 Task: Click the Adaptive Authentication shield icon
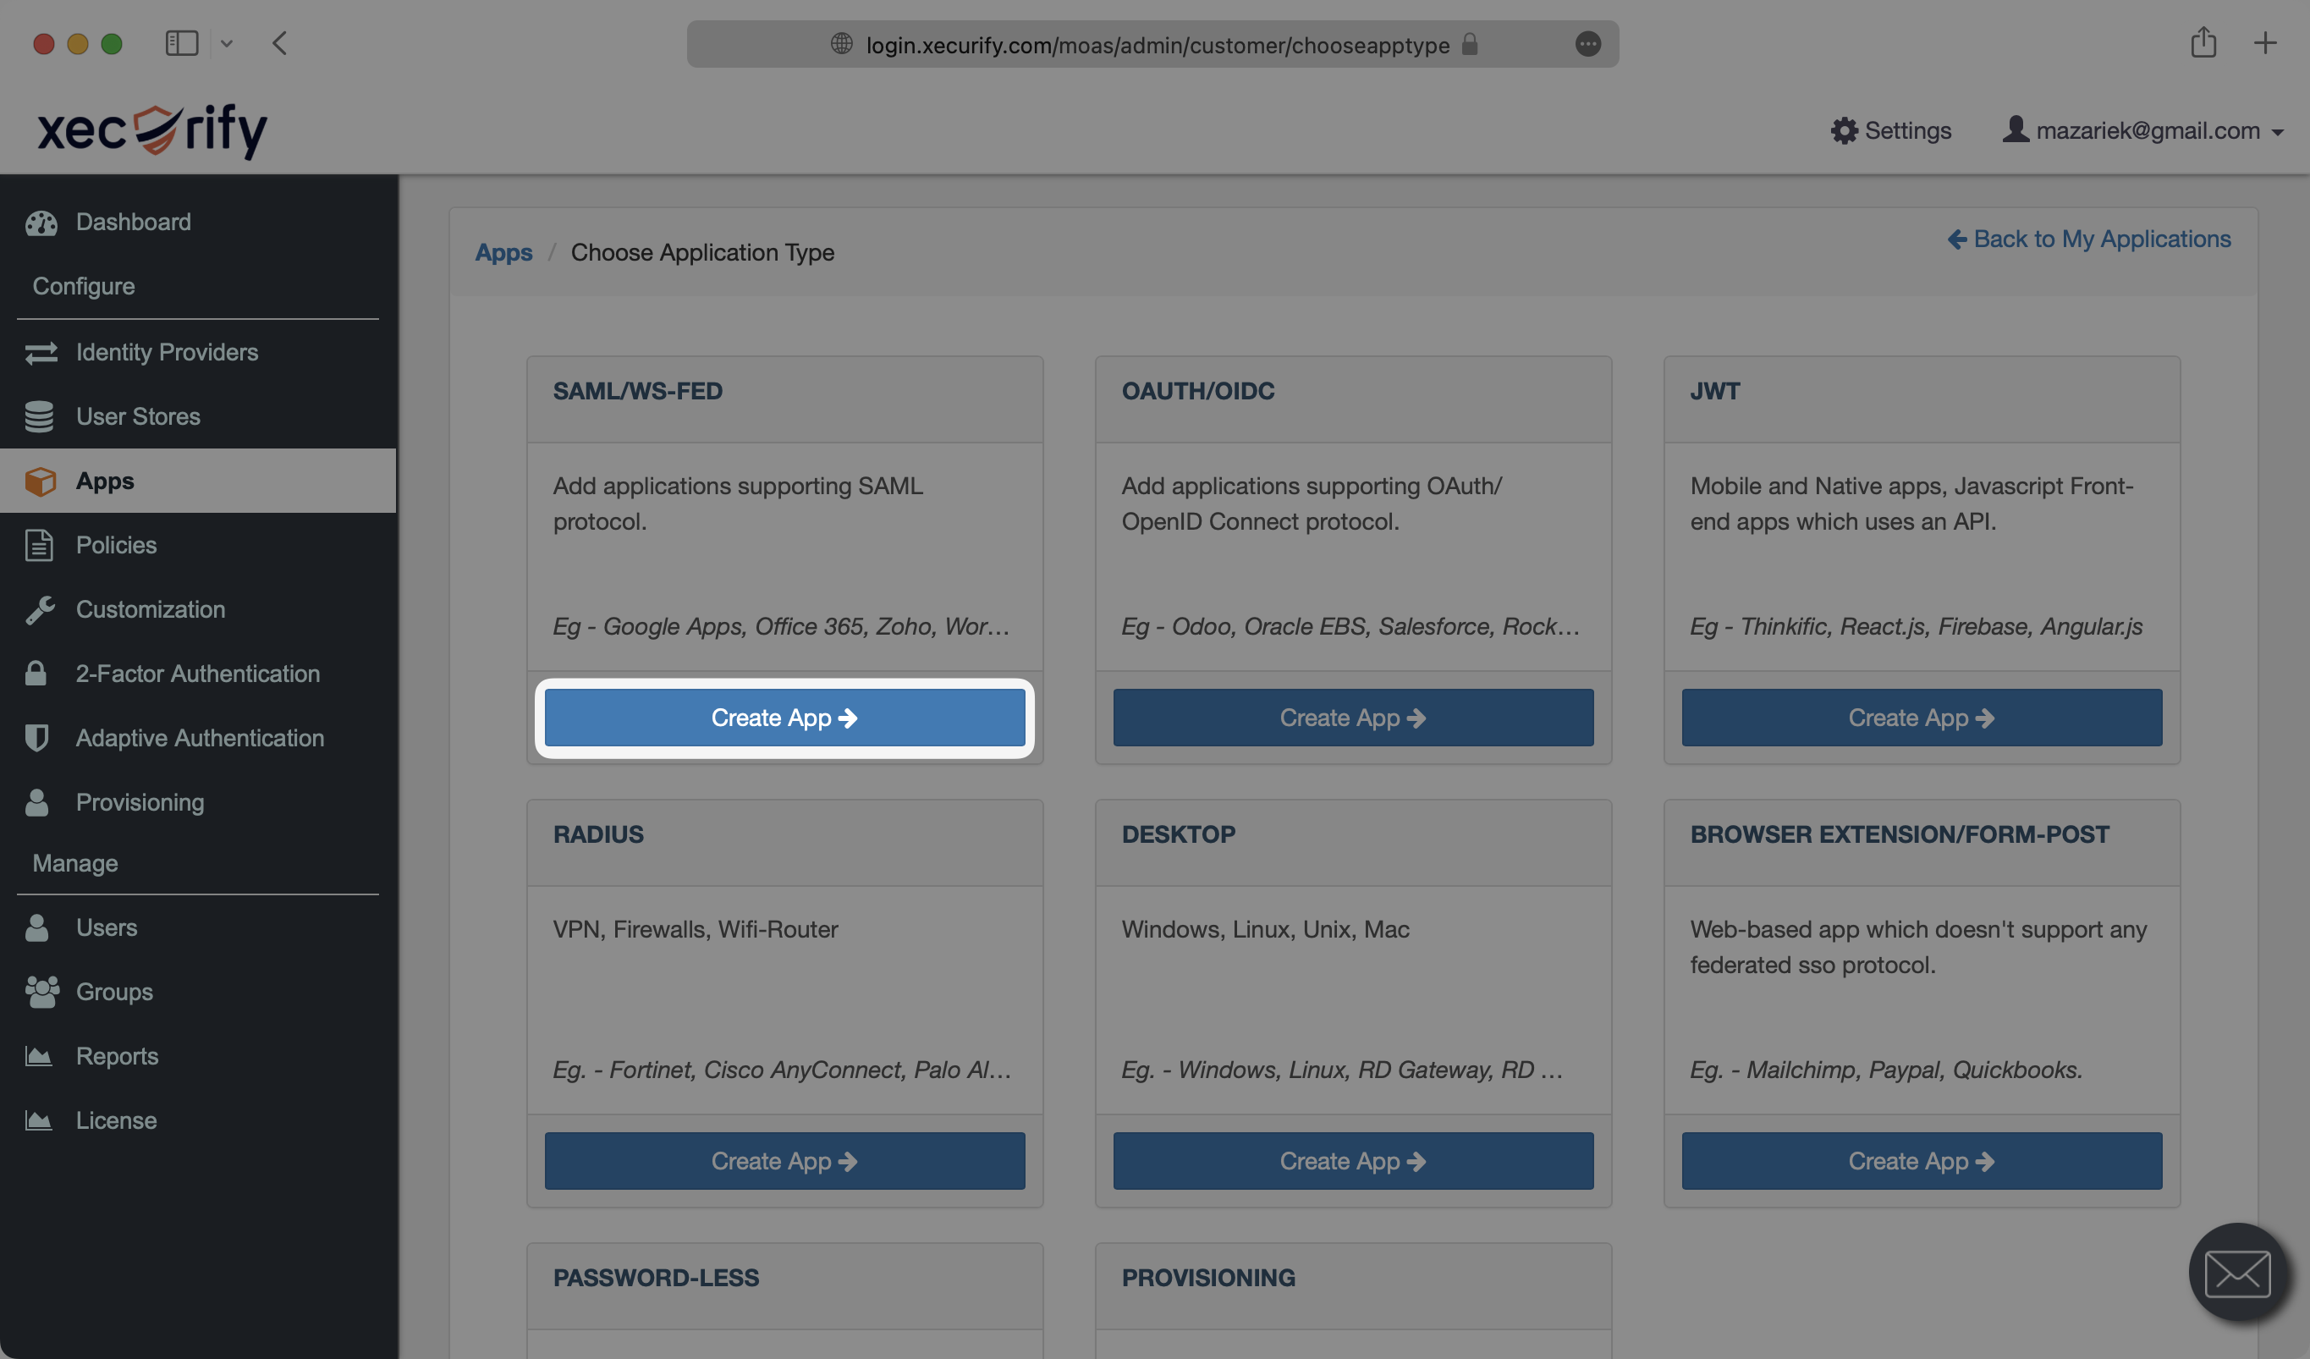click(x=36, y=738)
